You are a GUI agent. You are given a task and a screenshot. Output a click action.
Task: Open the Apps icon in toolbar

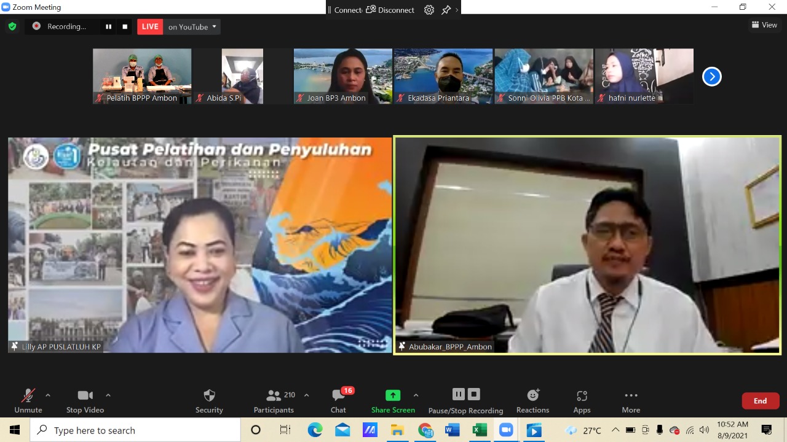tap(582, 401)
